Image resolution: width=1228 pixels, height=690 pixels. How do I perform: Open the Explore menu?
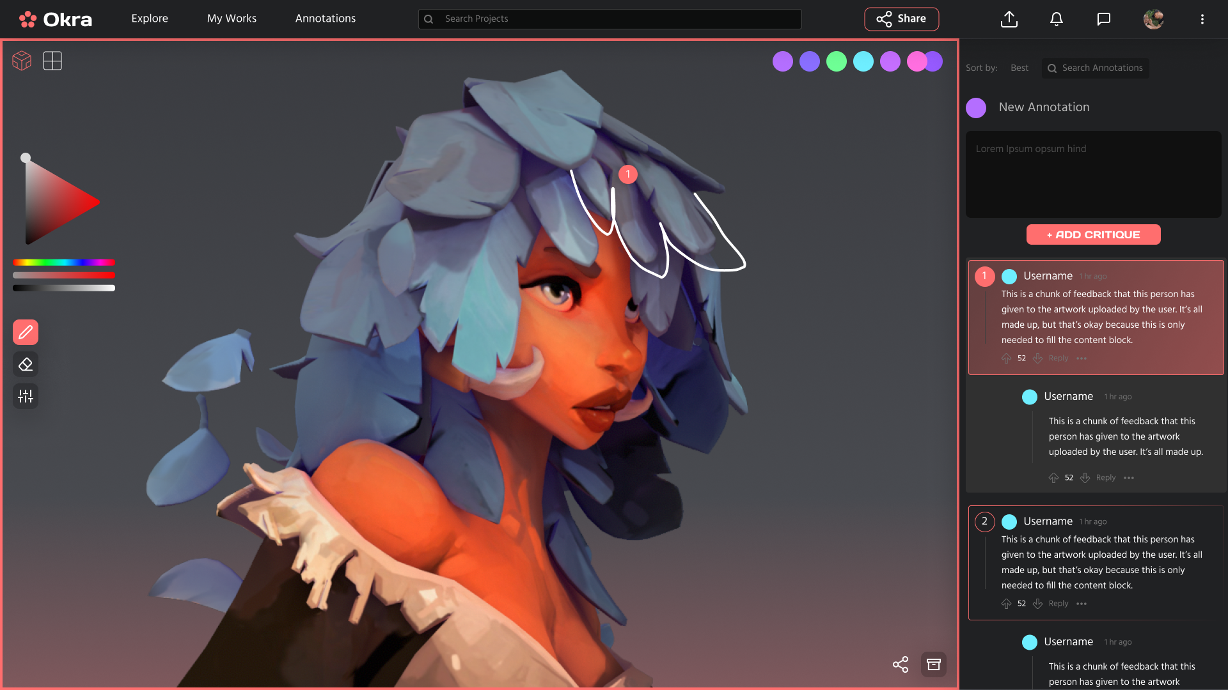[x=150, y=19]
